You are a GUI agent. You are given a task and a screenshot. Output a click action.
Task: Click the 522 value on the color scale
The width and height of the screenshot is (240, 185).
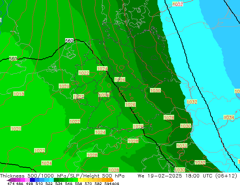[49, 183]
